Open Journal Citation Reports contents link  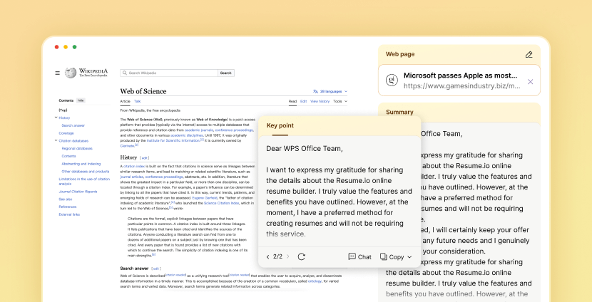[x=78, y=192]
